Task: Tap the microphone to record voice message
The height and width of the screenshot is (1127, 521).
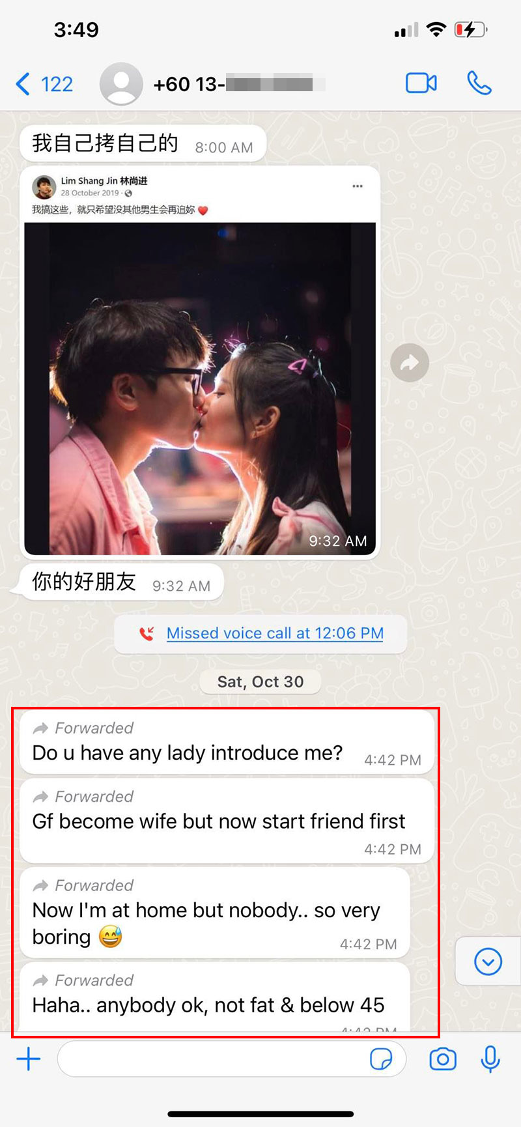Action: 490,1059
